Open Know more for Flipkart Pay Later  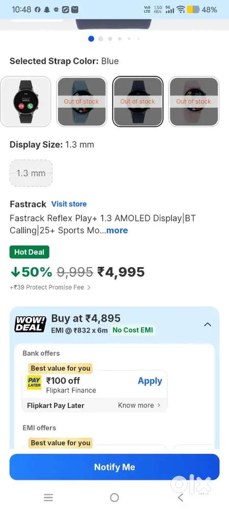139,405
